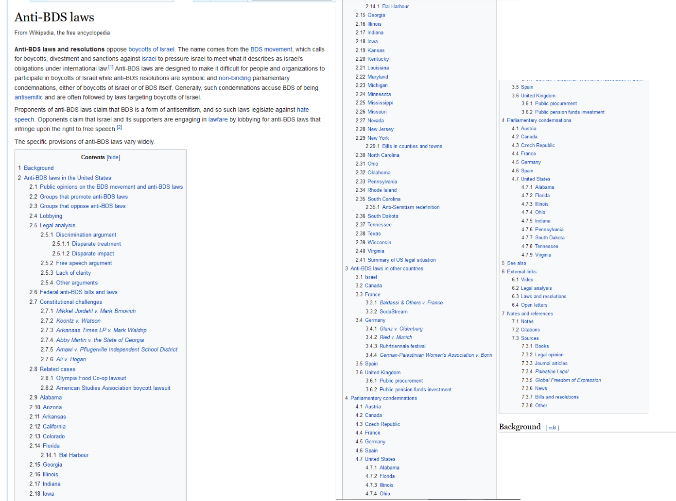Open '6.1 Video' contents entry
This screenshot has height=501, width=676.
[x=522, y=280]
